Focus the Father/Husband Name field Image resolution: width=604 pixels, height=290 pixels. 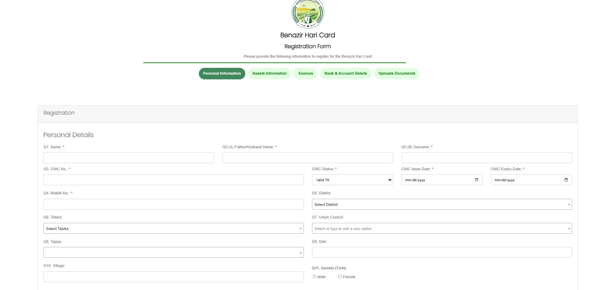(308, 158)
